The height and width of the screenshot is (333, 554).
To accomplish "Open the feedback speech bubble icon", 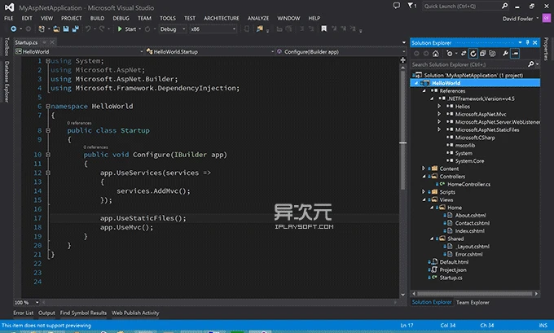I will 397,6.
